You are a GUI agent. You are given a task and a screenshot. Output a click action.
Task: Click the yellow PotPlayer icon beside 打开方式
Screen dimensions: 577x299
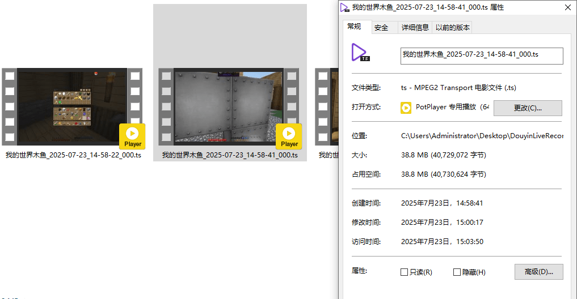click(406, 108)
